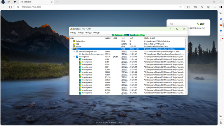Open the tab actions menu icon
This screenshot has width=224, height=126.
click(15, 2)
